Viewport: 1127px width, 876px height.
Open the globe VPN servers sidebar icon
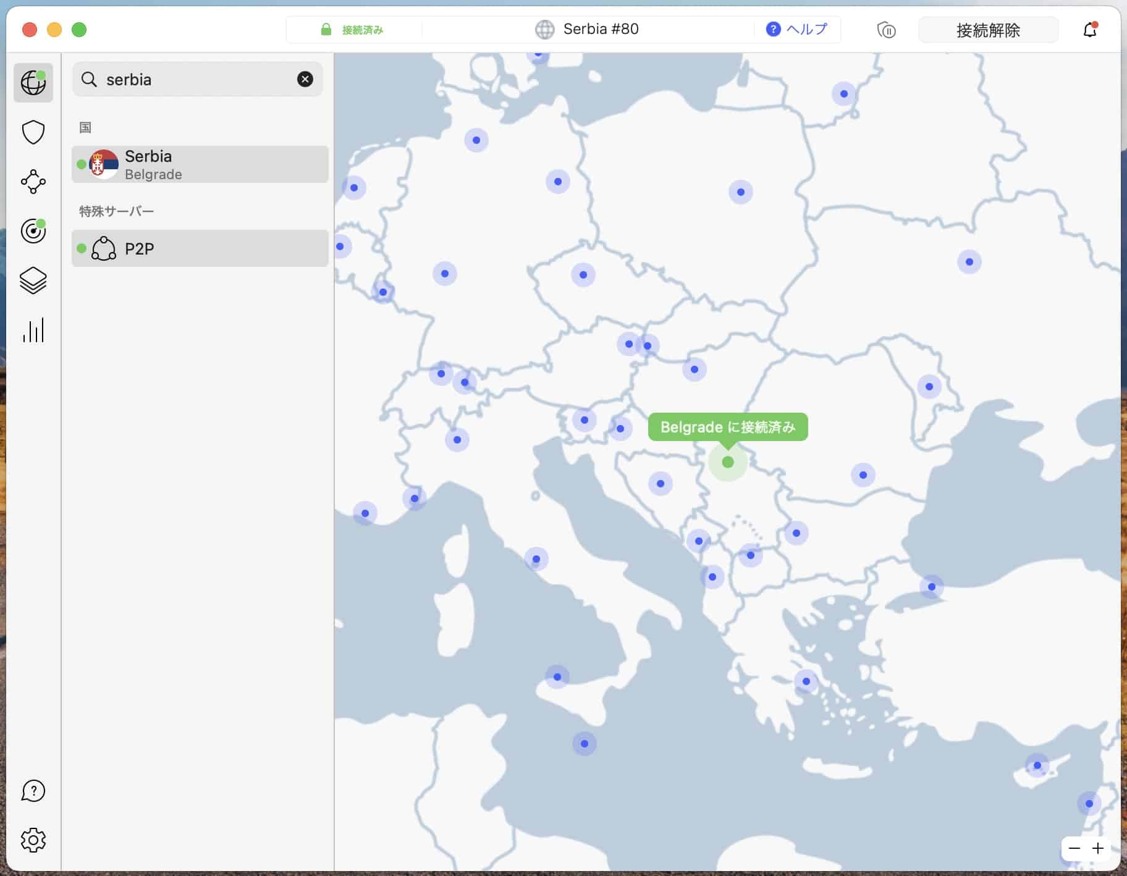pos(33,82)
